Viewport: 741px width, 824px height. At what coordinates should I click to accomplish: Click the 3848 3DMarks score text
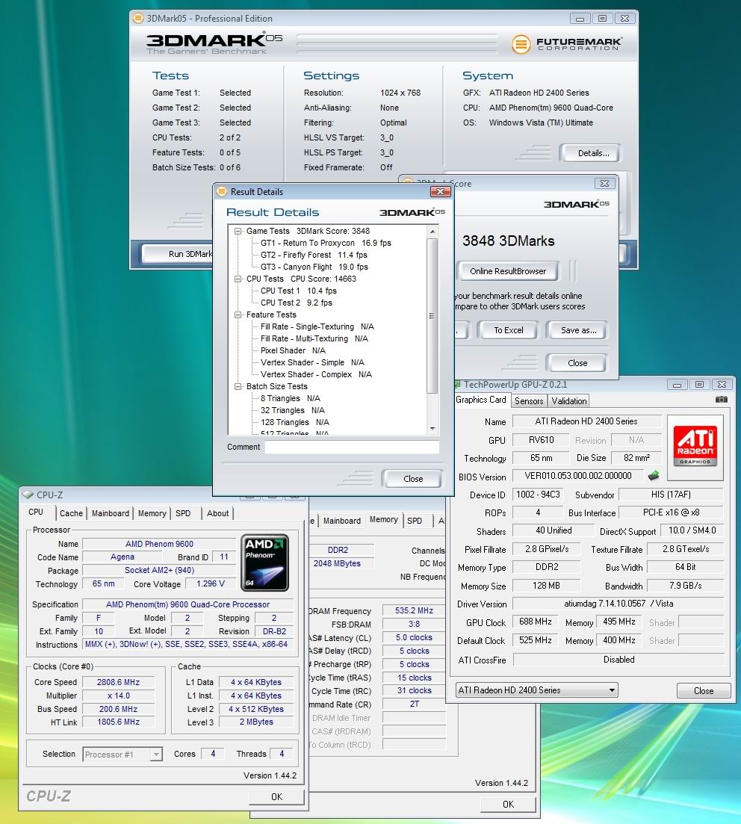[508, 241]
